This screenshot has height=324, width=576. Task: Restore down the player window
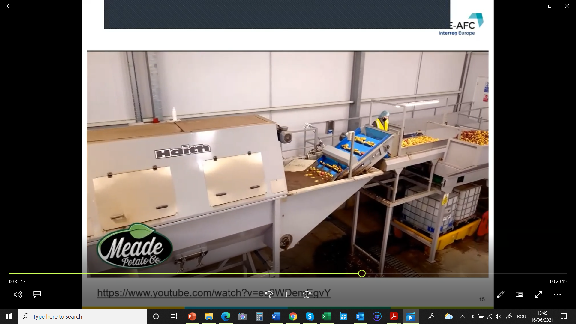click(550, 6)
